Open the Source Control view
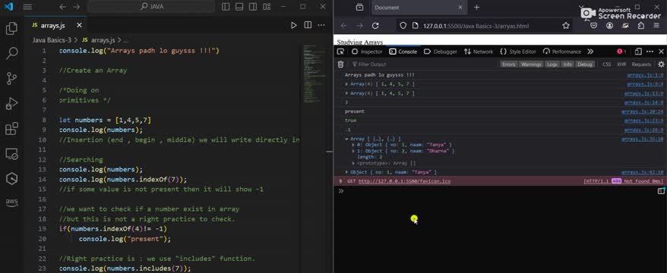Image resolution: width=667 pixels, height=273 pixels. pyautogui.click(x=11, y=79)
